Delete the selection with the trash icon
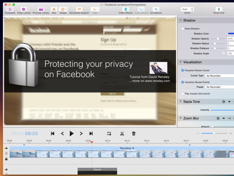 pyautogui.click(x=134, y=133)
